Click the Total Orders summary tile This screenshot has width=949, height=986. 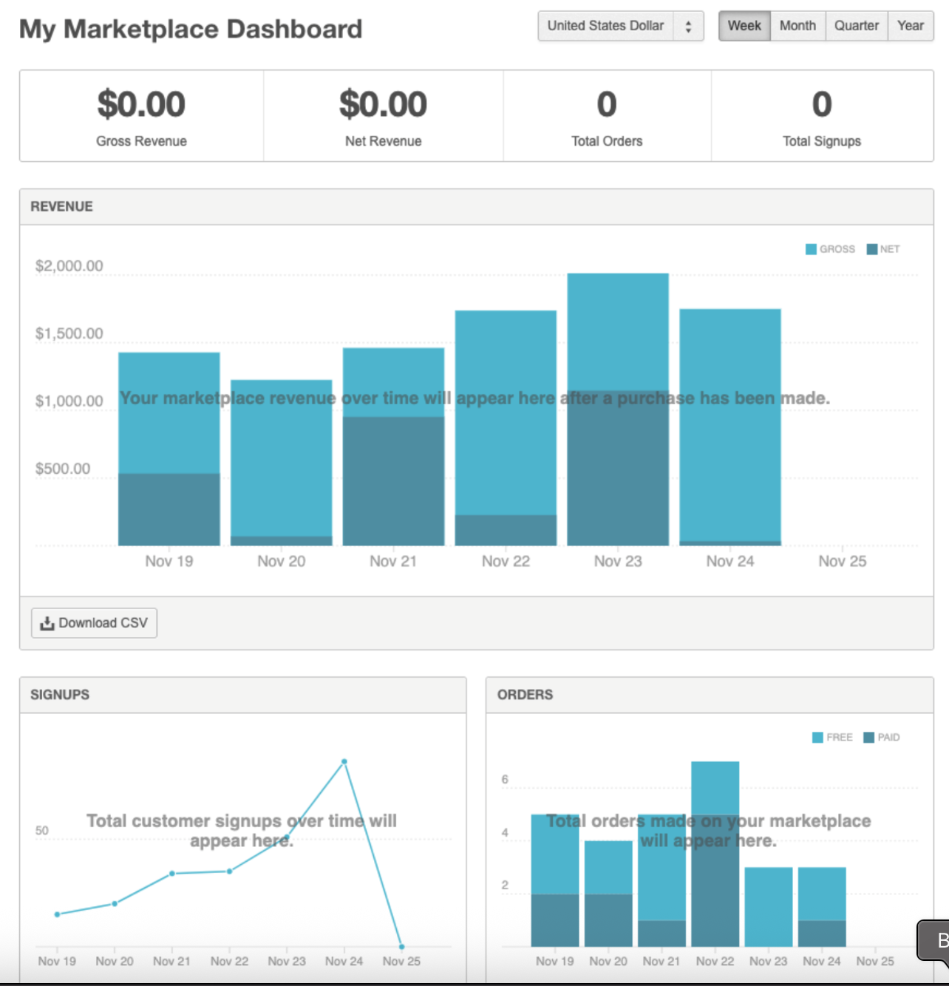tap(607, 116)
